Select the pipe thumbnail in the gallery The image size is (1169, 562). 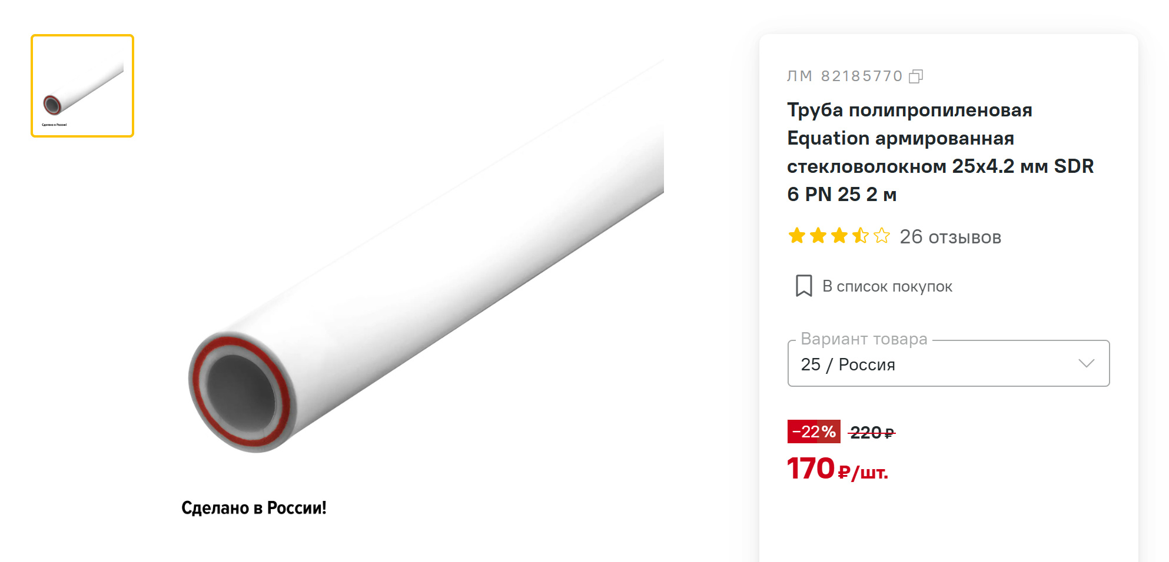pyautogui.click(x=82, y=86)
